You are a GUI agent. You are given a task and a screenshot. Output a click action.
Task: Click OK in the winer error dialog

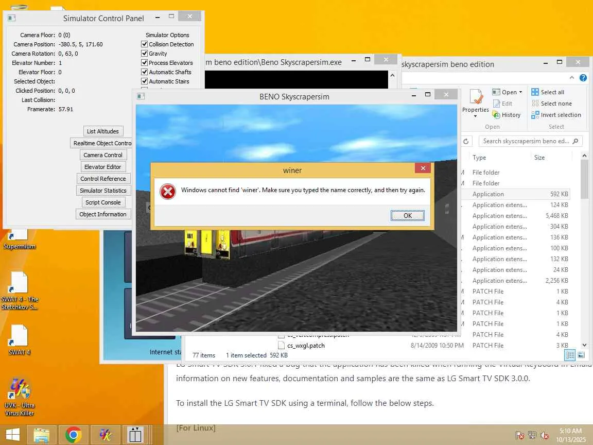(x=407, y=216)
